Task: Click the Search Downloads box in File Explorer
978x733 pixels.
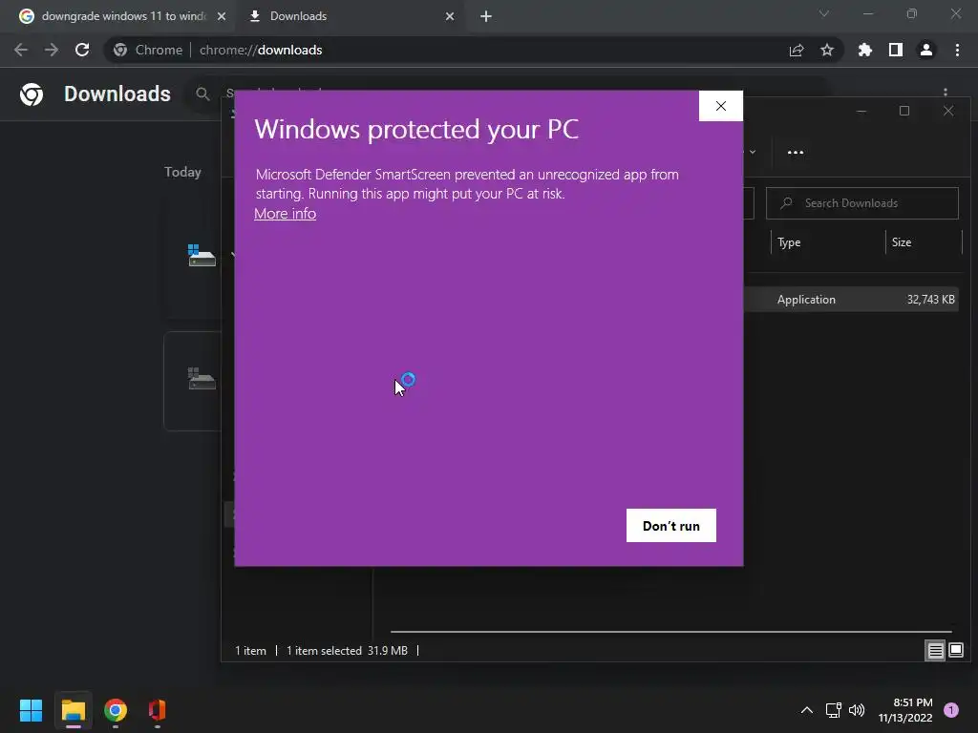Action: [x=862, y=203]
